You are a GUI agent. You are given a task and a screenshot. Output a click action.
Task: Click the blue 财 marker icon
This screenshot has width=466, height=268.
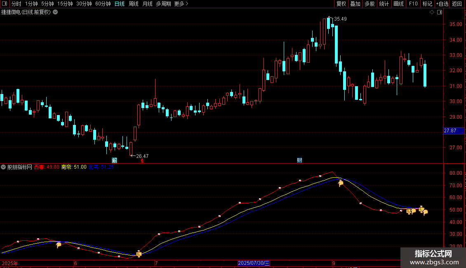pyautogui.click(x=299, y=160)
